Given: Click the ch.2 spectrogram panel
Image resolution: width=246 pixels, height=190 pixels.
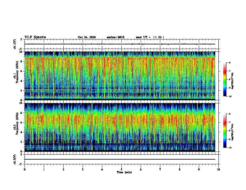Looking at the screenshot, I should coord(120,127).
